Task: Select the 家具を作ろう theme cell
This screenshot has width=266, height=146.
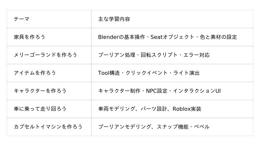Action: (30, 37)
